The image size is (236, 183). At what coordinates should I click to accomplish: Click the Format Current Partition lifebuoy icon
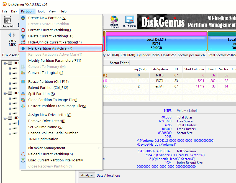click(x=23, y=30)
